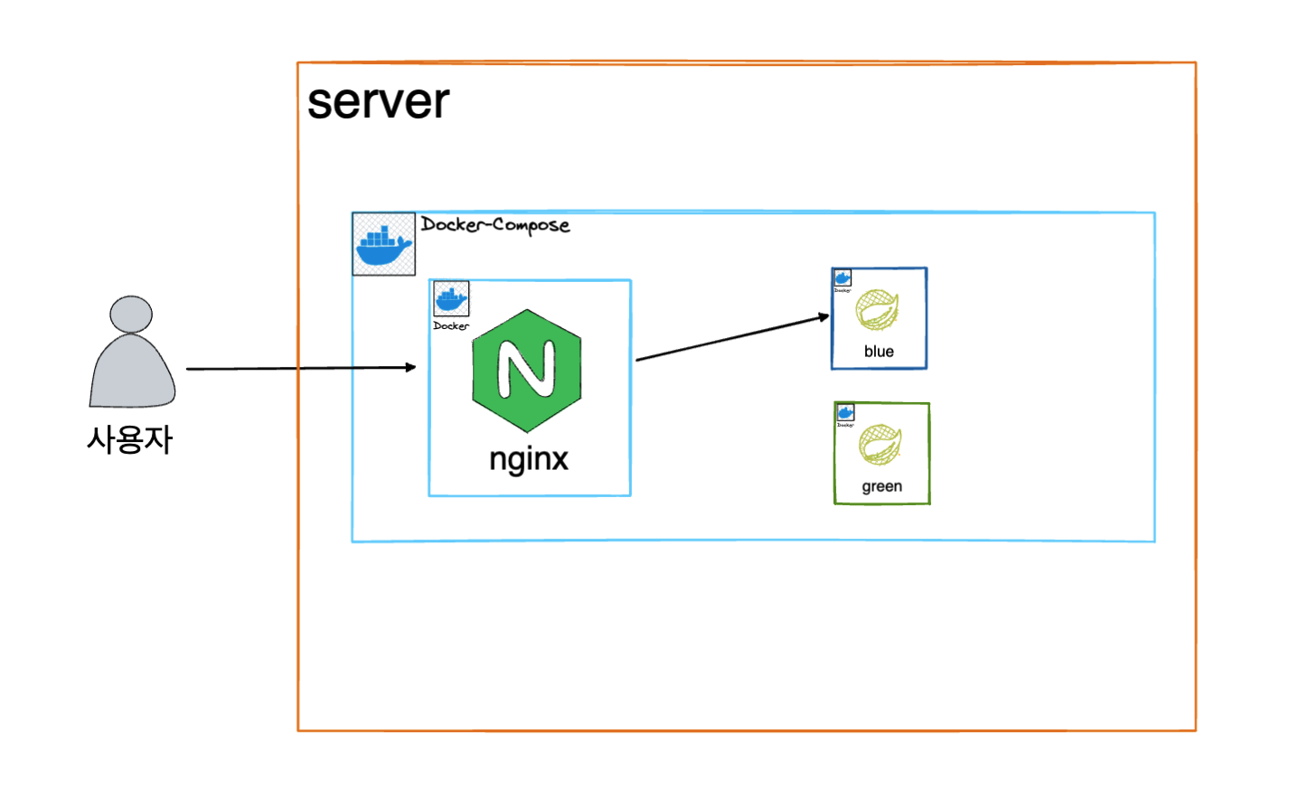Screen dimensions: 1309x799
Task: Click the Spring leaf icon in blue box
Action: [877, 310]
